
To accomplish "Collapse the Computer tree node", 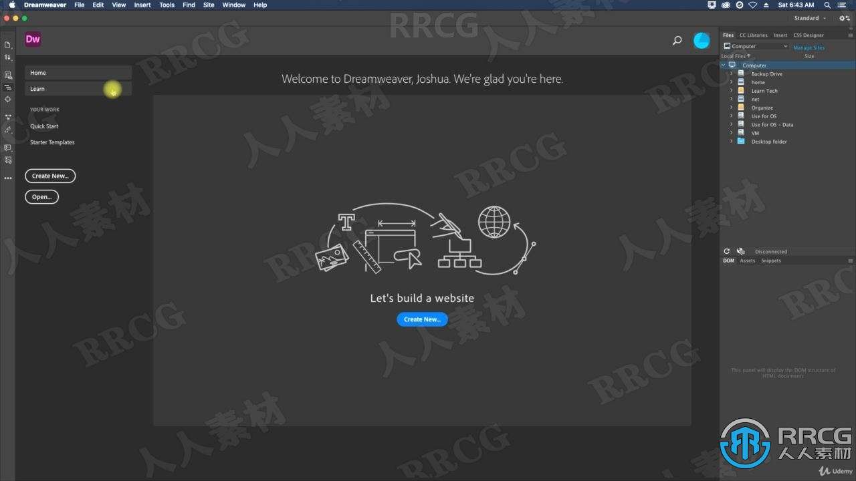I will point(724,65).
